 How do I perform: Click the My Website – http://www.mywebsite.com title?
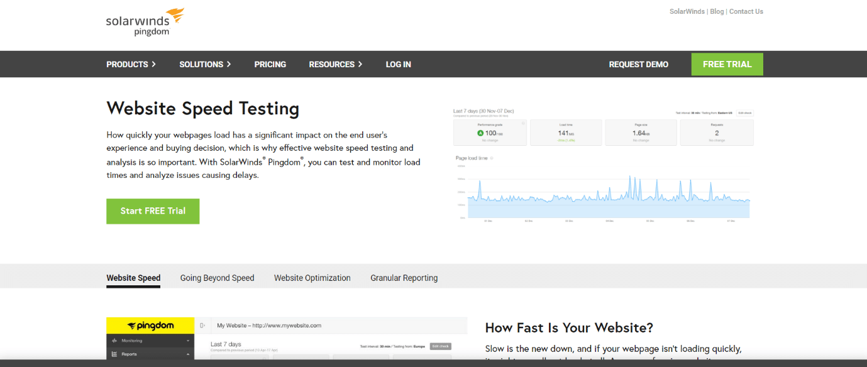[269, 326]
